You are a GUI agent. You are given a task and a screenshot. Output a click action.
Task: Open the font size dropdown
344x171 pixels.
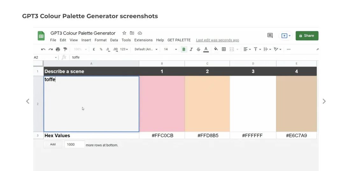point(170,49)
